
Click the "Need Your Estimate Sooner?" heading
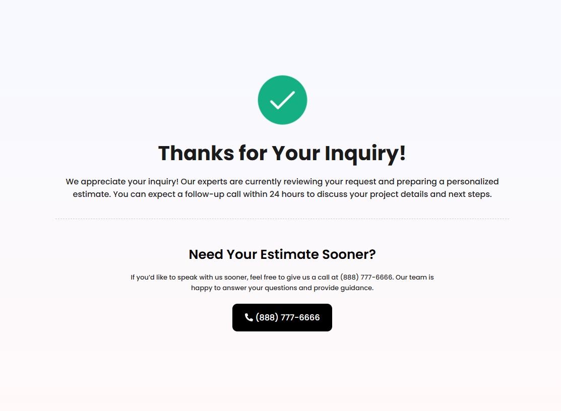click(282, 254)
